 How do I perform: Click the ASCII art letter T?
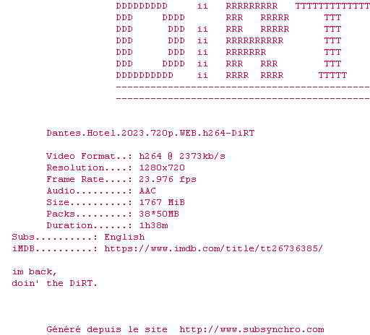point(332,40)
